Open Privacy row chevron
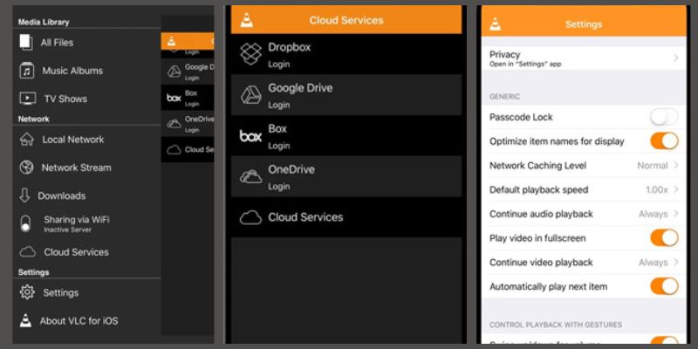The height and width of the screenshot is (349, 698). coord(675,58)
